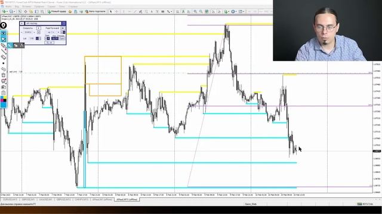Select the text A tool in marker flyout
382x214 pixels.
click(21, 45)
